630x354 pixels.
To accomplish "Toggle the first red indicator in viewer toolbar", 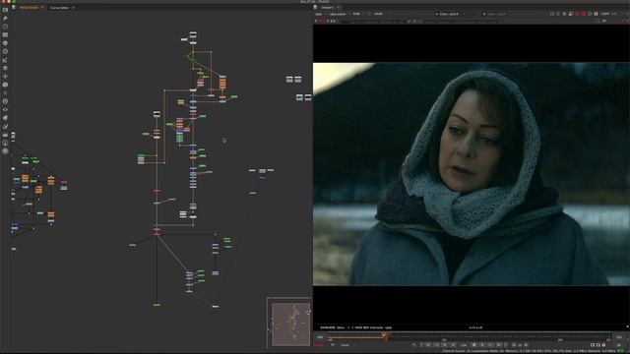I will pos(578,14).
